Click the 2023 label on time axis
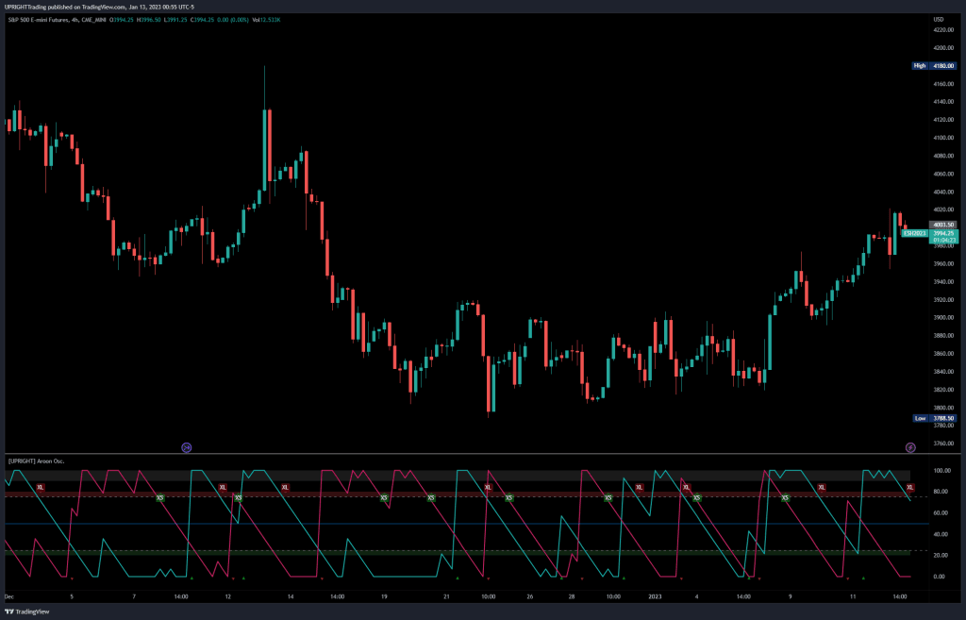The image size is (966, 620). [656, 596]
